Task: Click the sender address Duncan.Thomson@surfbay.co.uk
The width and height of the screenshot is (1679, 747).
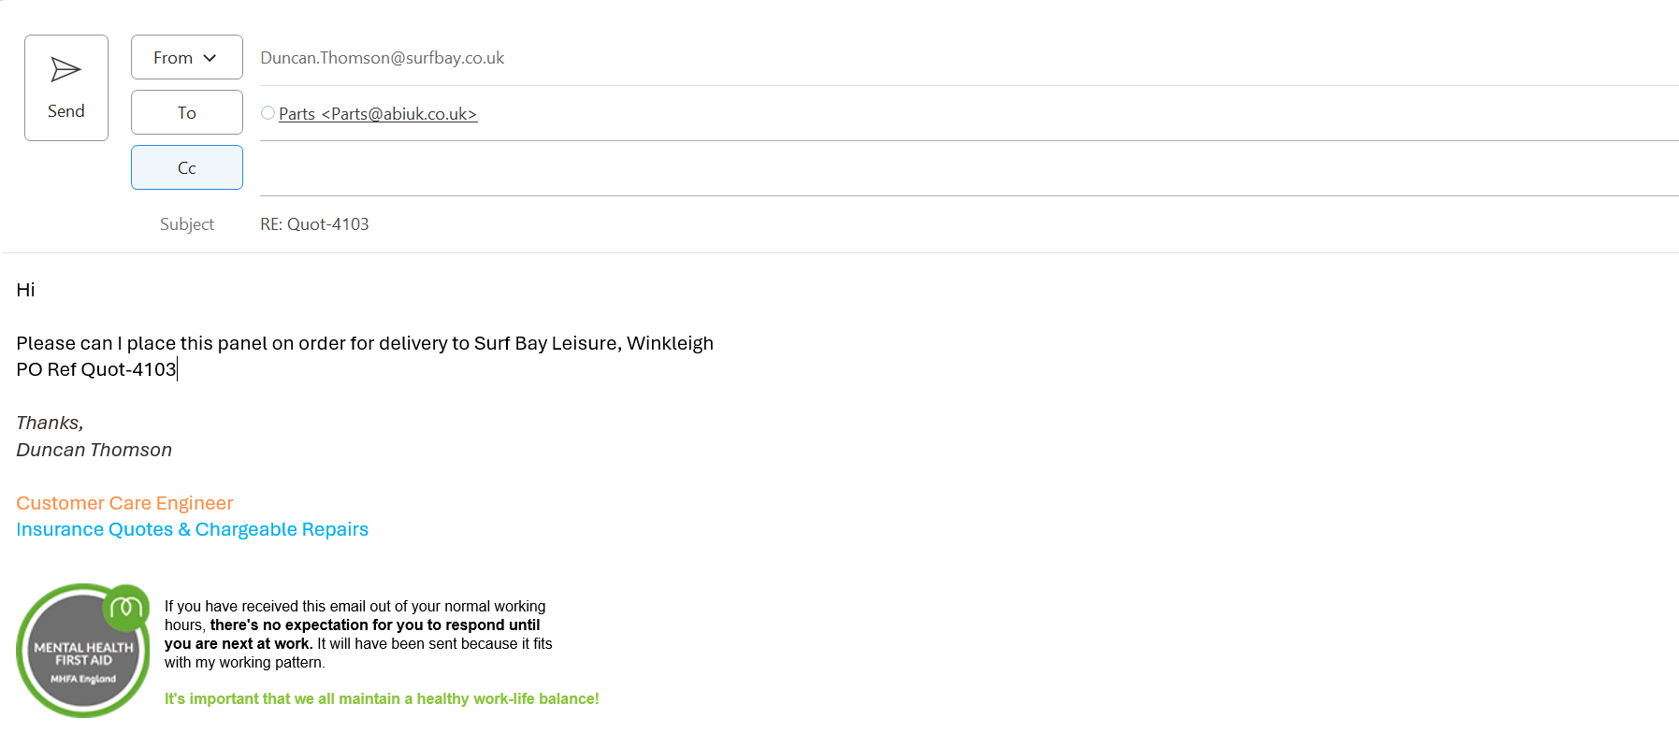Action: tap(382, 58)
